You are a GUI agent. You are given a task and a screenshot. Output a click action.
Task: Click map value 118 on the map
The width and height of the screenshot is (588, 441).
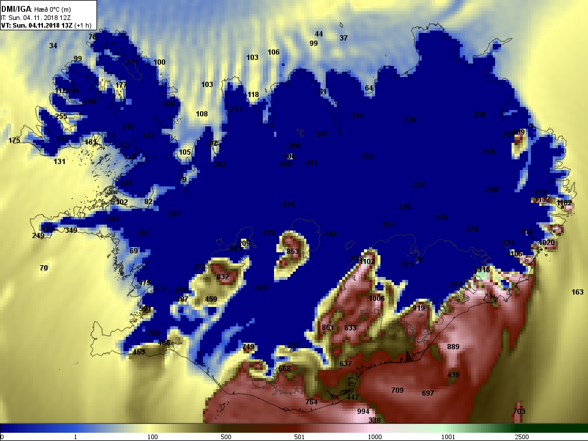(x=253, y=95)
